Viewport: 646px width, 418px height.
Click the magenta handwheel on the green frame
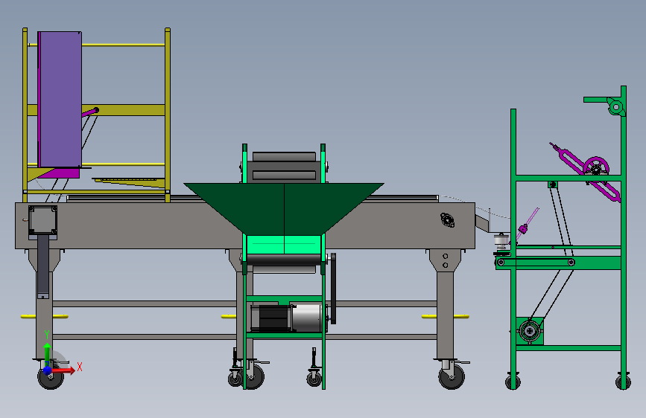coord(596,168)
